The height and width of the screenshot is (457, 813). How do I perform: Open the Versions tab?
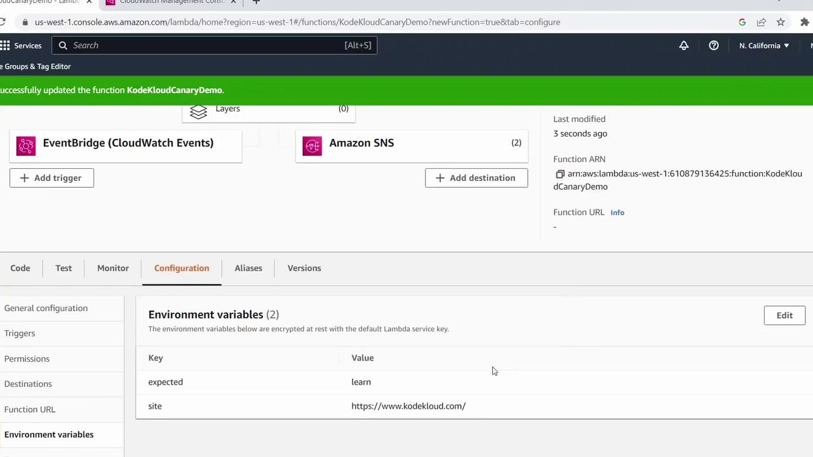point(304,268)
